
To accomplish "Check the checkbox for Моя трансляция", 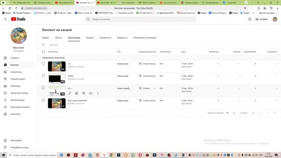I will tap(43, 100).
